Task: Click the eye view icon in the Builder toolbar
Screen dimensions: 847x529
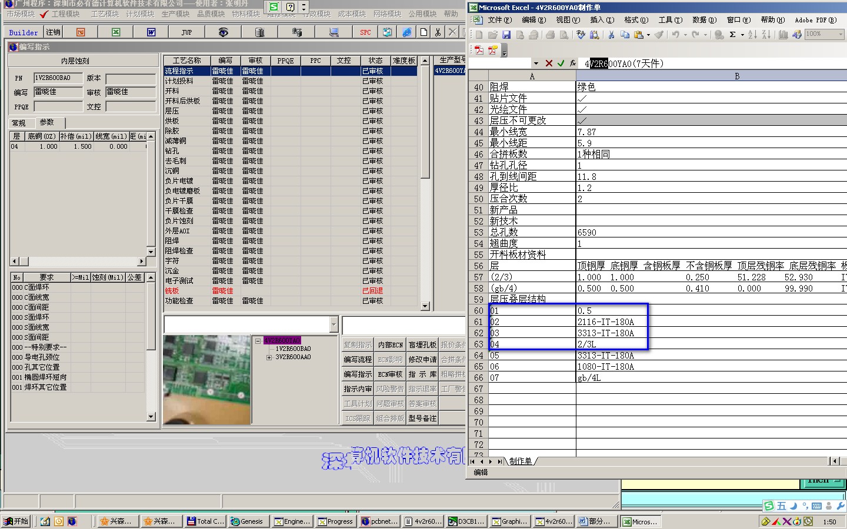Action: (x=223, y=32)
